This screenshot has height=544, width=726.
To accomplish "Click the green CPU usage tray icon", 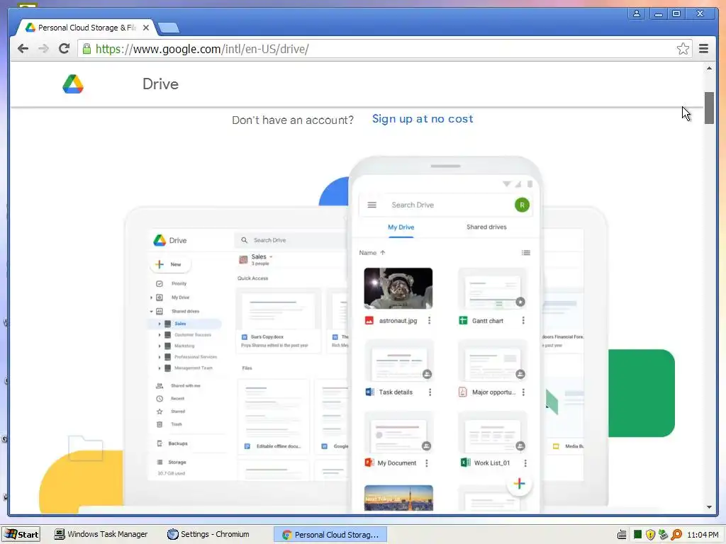I will (x=637, y=535).
